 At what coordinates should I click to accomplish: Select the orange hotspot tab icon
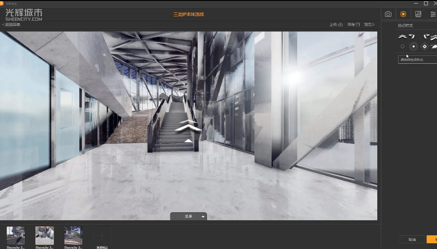[403, 14]
